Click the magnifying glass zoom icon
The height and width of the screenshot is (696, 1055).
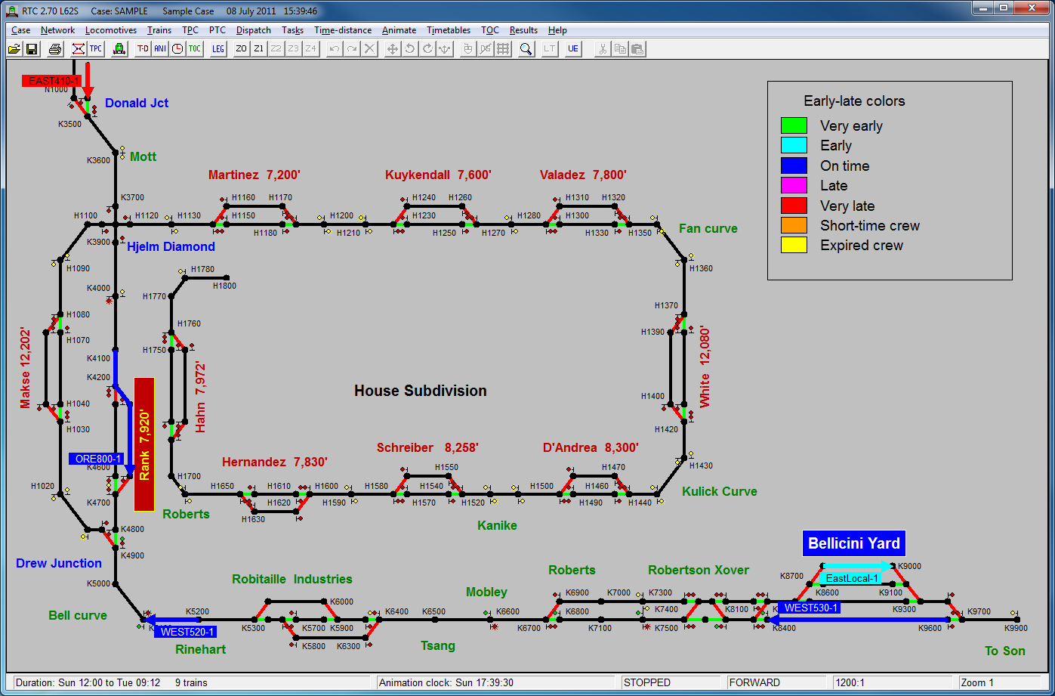point(526,49)
